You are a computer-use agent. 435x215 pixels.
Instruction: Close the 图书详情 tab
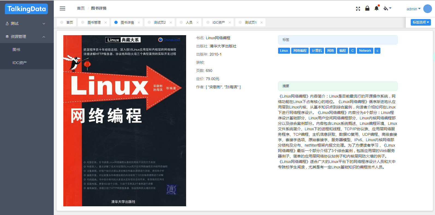click(x=139, y=23)
